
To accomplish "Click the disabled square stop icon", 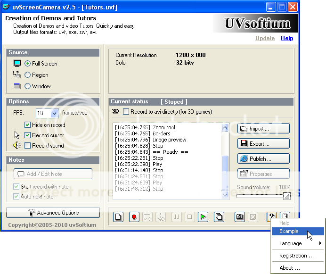I will (x=189, y=217).
